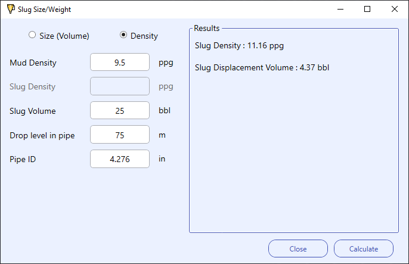Click the Pipe ID label

(x=23, y=159)
